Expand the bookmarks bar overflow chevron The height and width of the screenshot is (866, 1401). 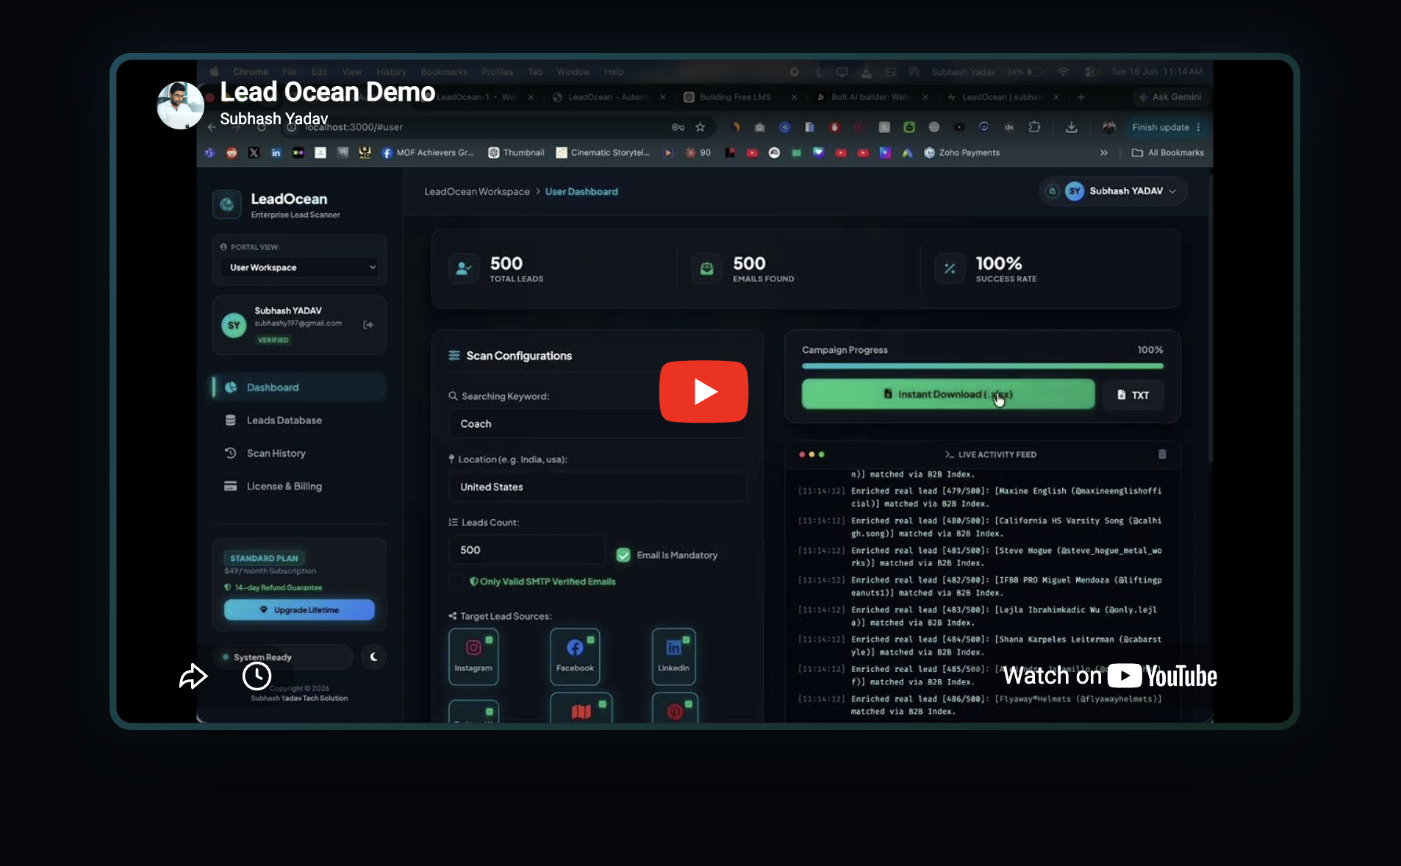point(1103,153)
